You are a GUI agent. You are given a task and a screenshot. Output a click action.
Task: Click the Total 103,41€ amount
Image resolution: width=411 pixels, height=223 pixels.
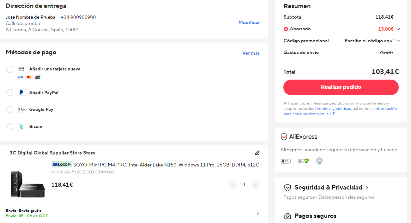click(x=385, y=72)
